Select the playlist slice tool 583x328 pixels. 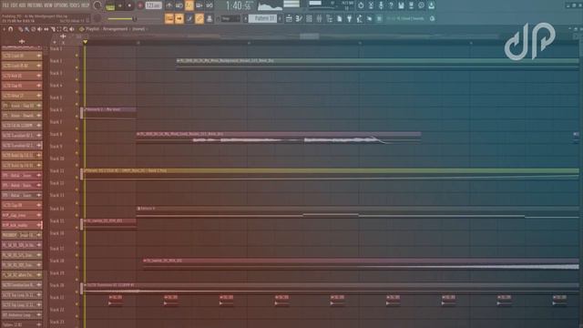click(x=53, y=29)
